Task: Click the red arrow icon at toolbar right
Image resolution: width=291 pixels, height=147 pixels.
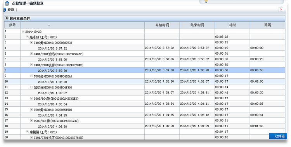Action: (x=281, y=9)
